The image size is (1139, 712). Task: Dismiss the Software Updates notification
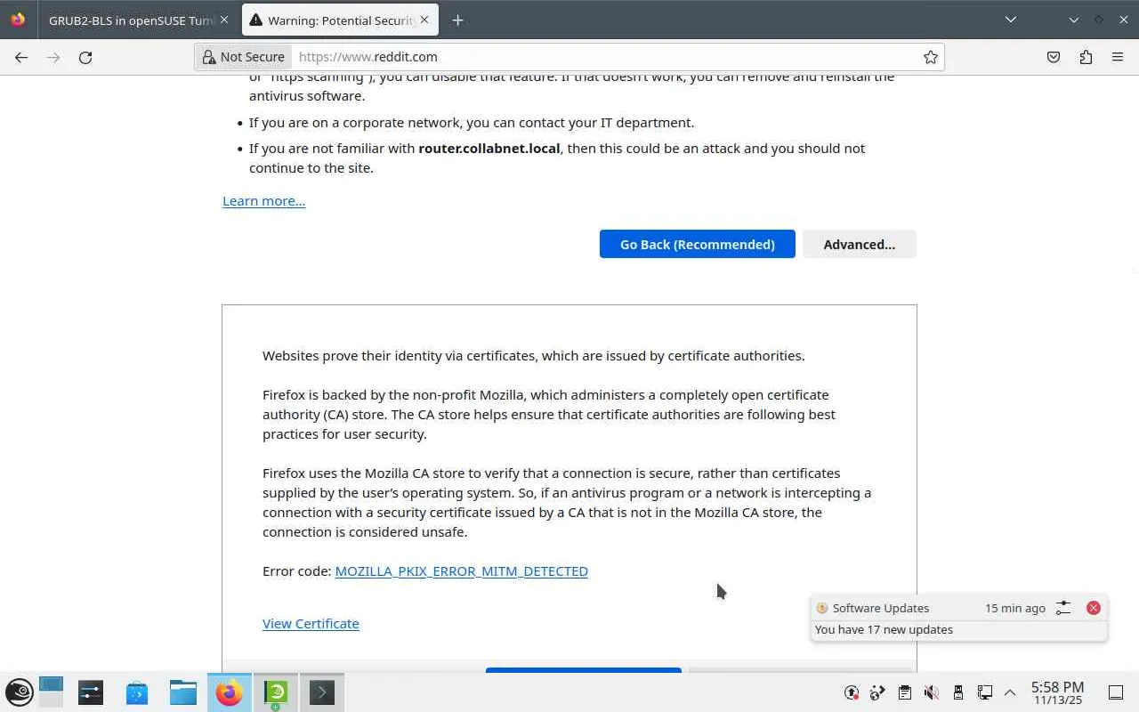(x=1094, y=608)
